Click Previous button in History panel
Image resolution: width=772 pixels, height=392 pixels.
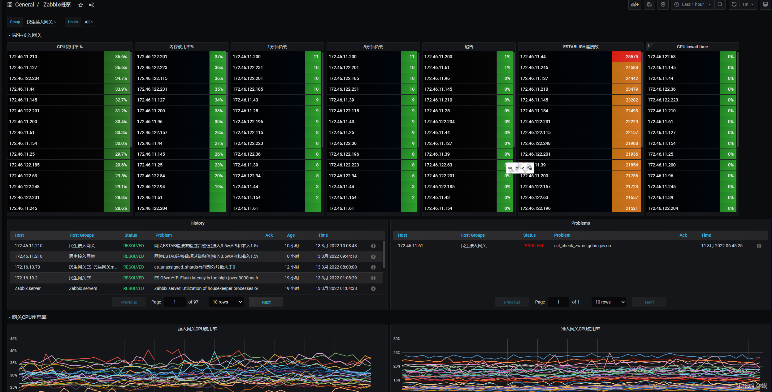tap(129, 302)
